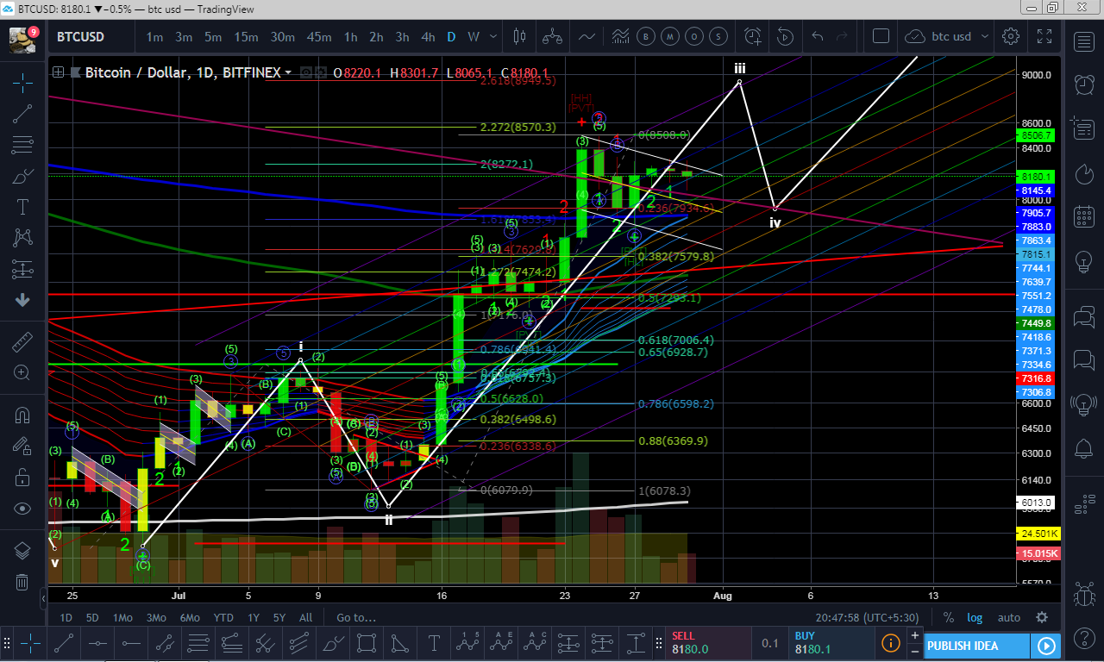Open the watchlist panel in right sidebar

[1084, 41]
